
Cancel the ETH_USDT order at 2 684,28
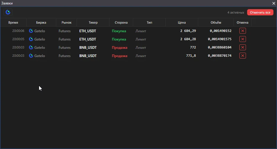(243, 39)
